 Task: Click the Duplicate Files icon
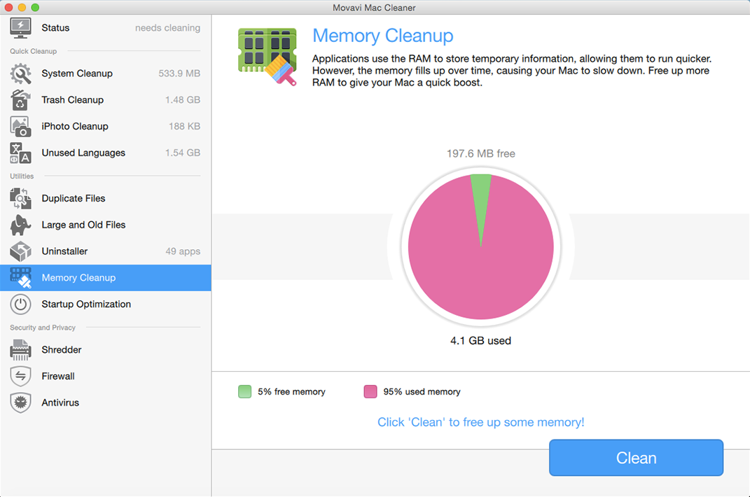pyautogui.click(x=20, y=199)
